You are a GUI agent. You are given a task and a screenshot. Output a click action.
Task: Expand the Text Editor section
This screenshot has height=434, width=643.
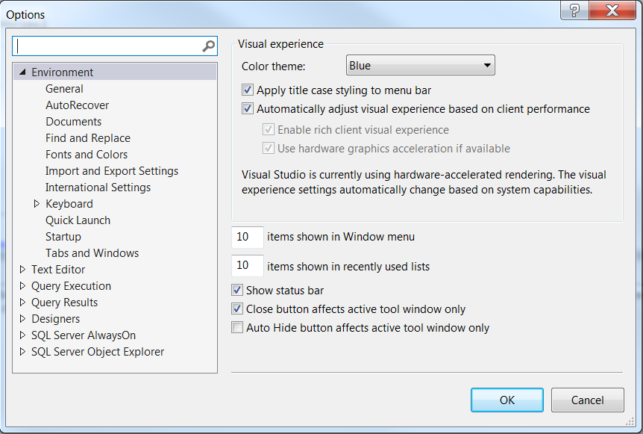22,269
